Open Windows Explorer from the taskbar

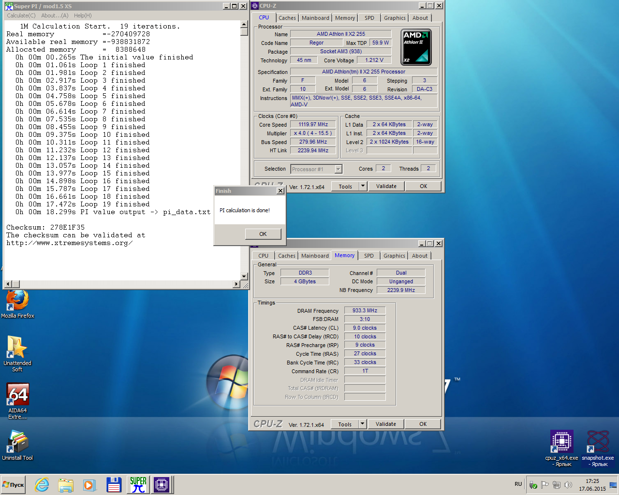pos(66,485)
